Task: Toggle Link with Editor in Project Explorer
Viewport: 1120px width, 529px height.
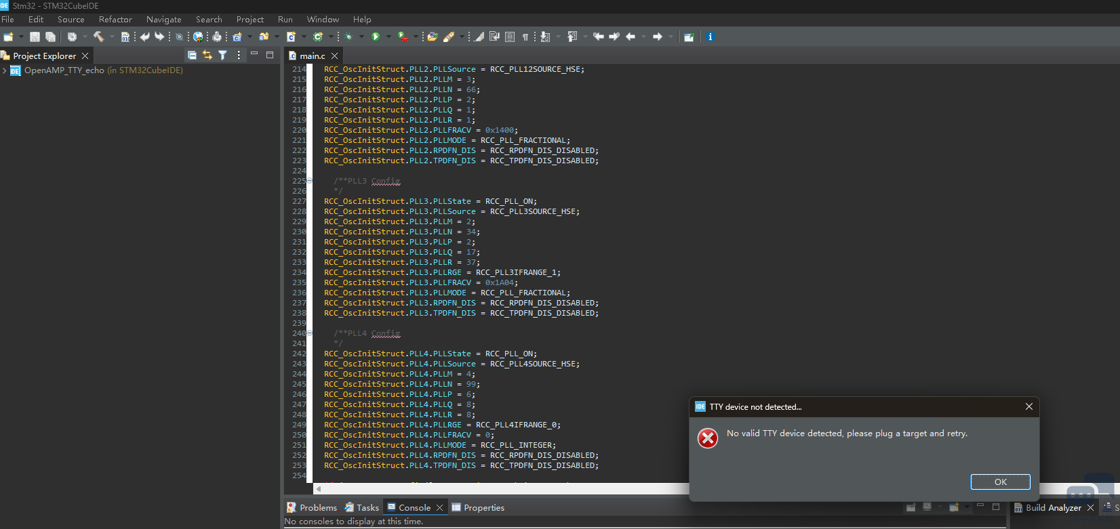Action: [207, 56]
